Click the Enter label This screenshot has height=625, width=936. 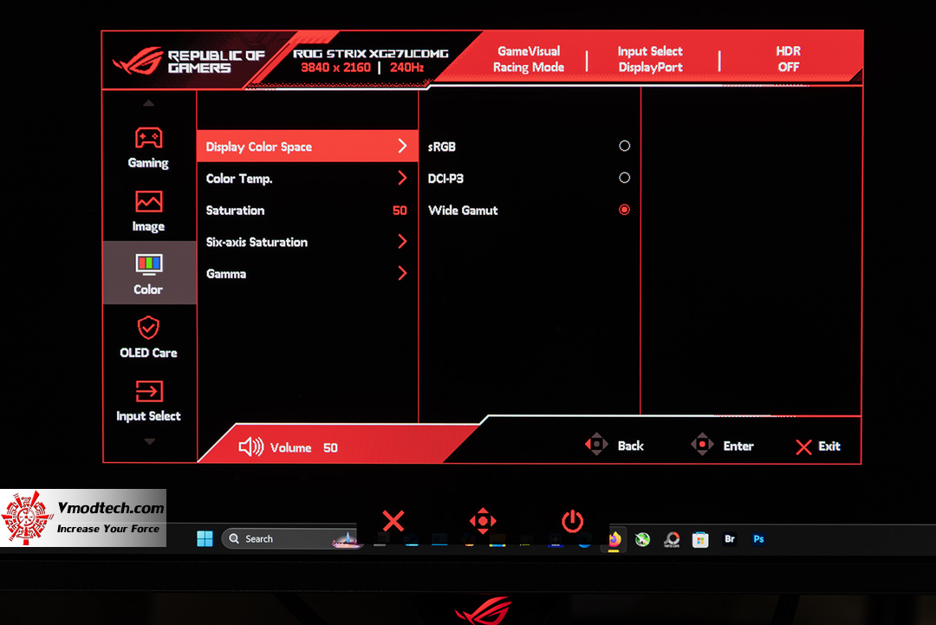pyautogui.click(x=738, y=446)
